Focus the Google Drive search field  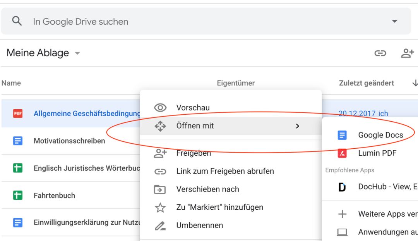pos(206,21)
